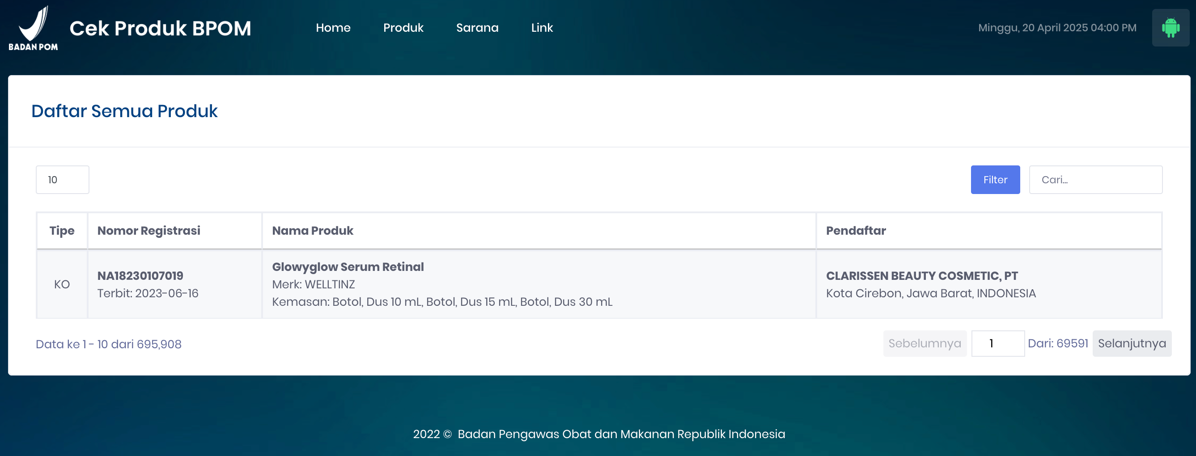1196x456 pixels.
Task: Click the Kemasan packaging details line
Action: [442, 302]
